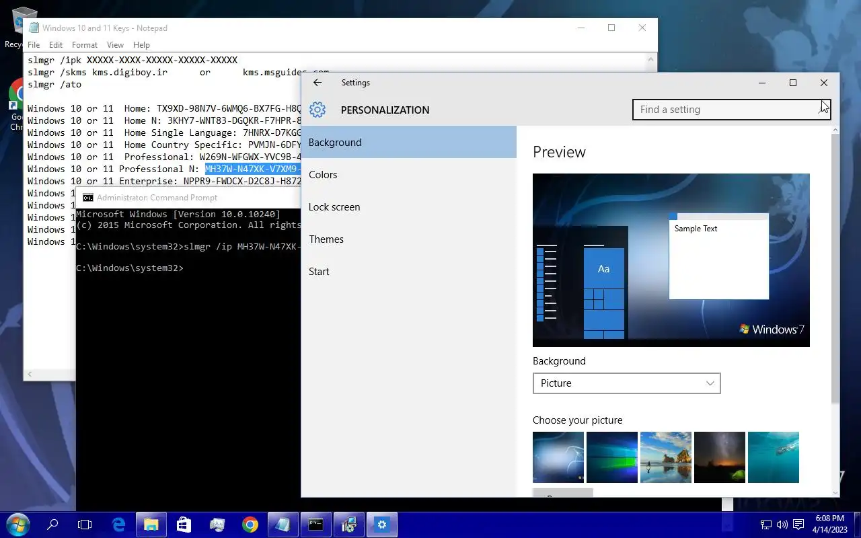The image size is (861, 538).
Task: Open Notepad Edit menu
Action: tap(56, 45)
